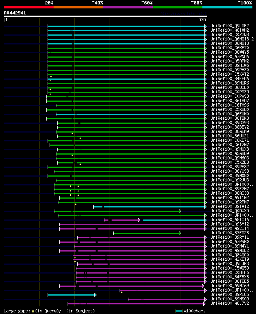
Task: Click the white query sequence bar
Action: pyautogui.click(x=106, y=16)
